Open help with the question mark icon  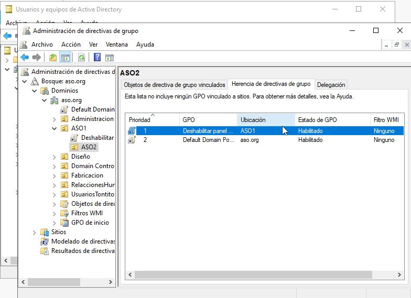[97, 58]
